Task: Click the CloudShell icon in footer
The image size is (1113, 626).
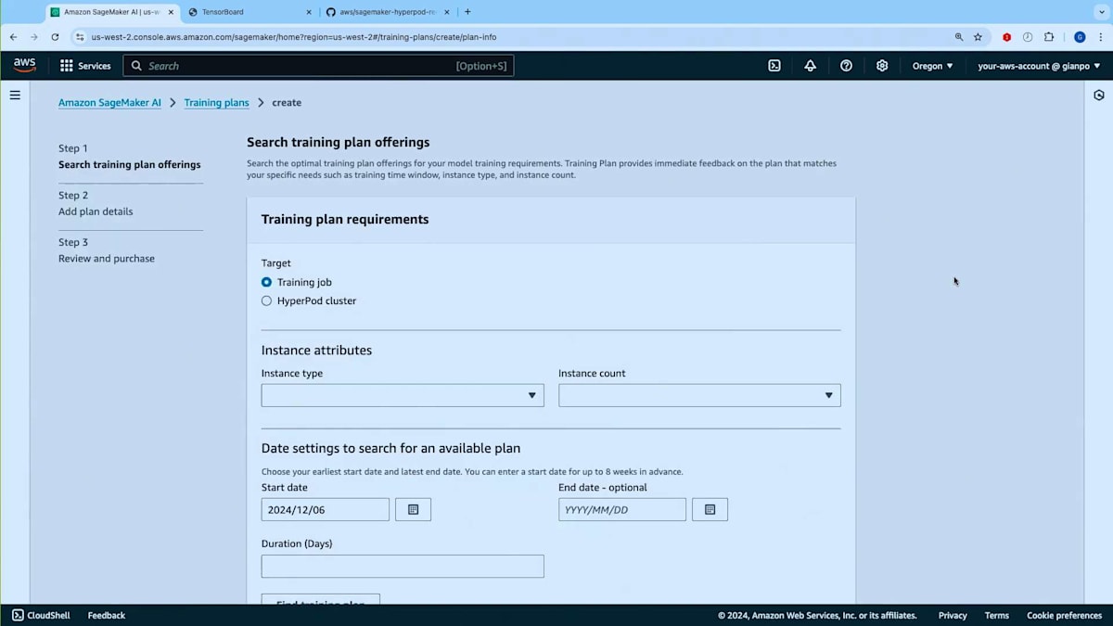Action: 18,615
